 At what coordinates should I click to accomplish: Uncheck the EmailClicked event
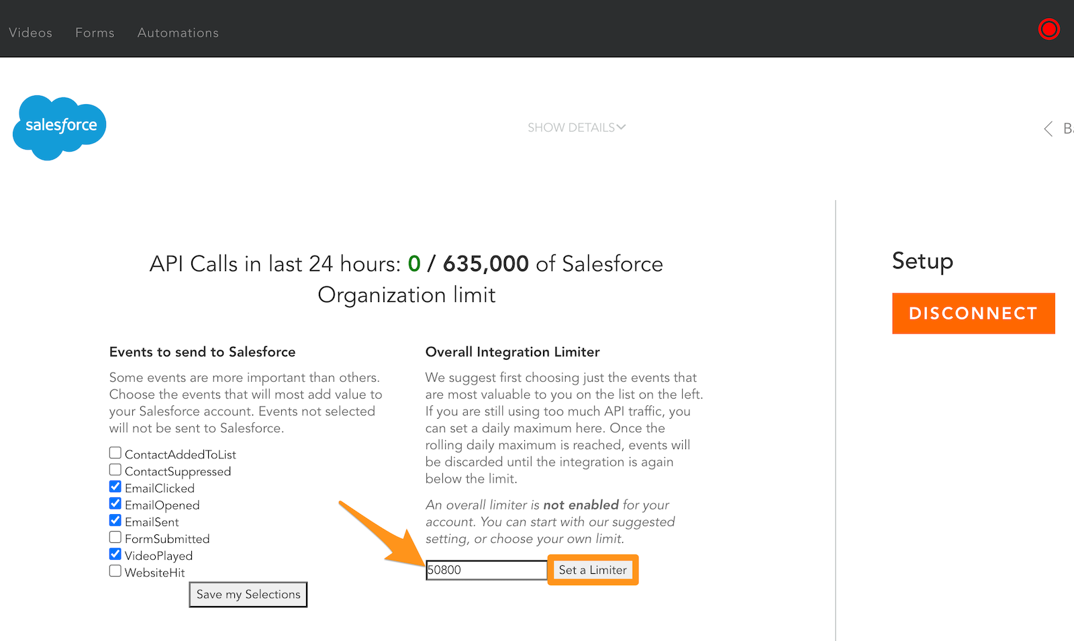tap(115, 487)
